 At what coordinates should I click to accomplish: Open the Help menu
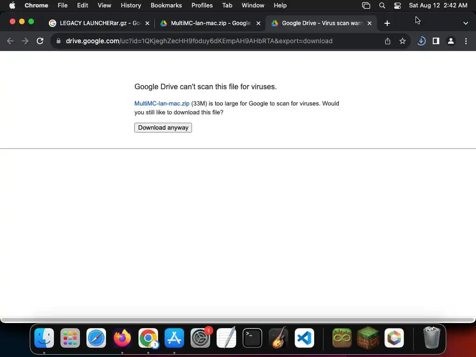pos(280,6)
